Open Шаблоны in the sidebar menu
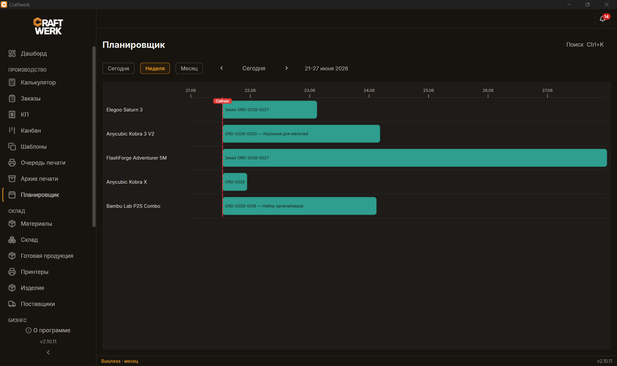The image size is (617, 366). click(x=34, y=147)
